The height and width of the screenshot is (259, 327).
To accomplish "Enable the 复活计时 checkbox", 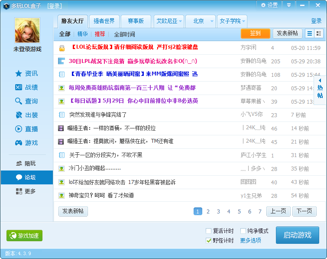I will [x=209, y=231].
